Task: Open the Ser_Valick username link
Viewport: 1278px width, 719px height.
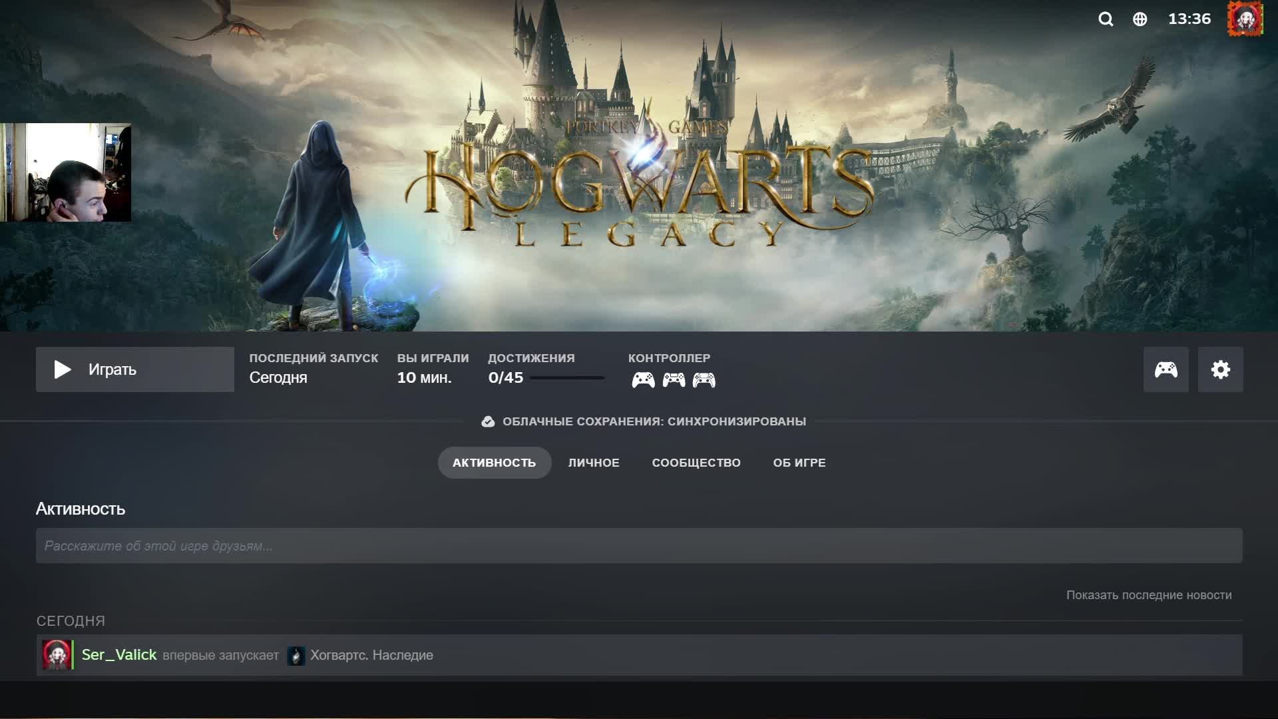Action: click(119, 655)
